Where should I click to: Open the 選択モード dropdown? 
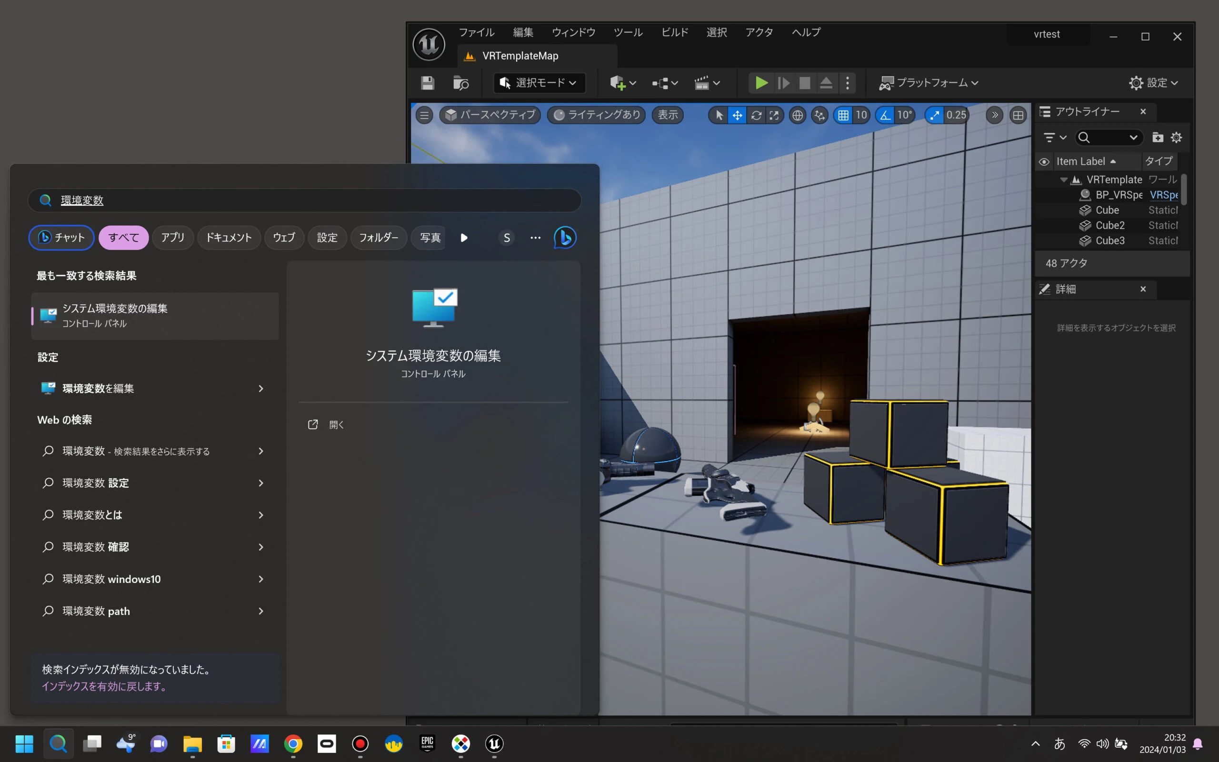(540, 83)
